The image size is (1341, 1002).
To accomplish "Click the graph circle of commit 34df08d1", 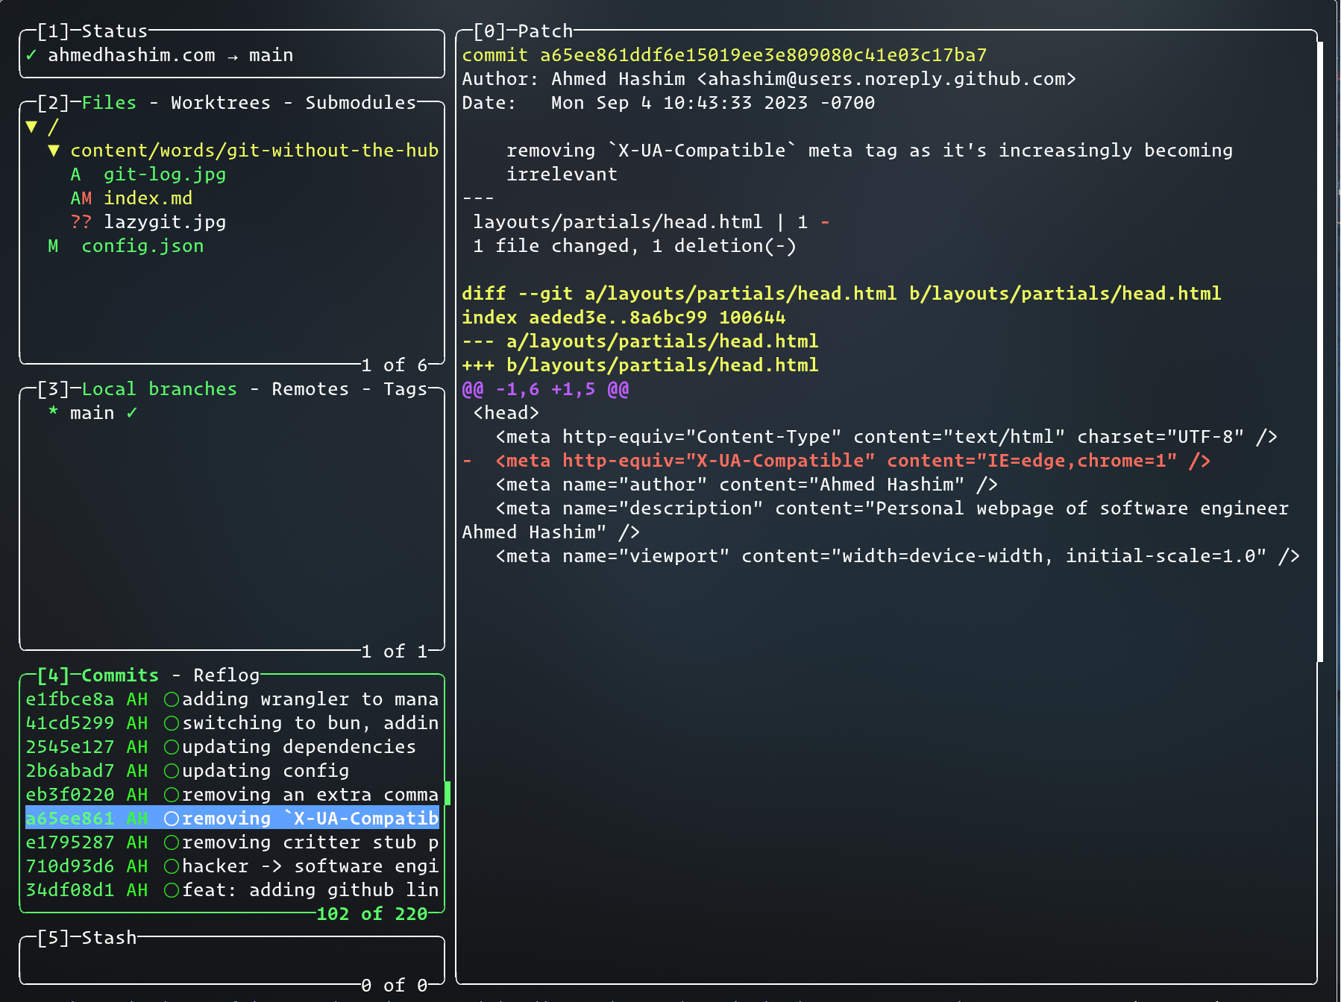I will 172,890.
